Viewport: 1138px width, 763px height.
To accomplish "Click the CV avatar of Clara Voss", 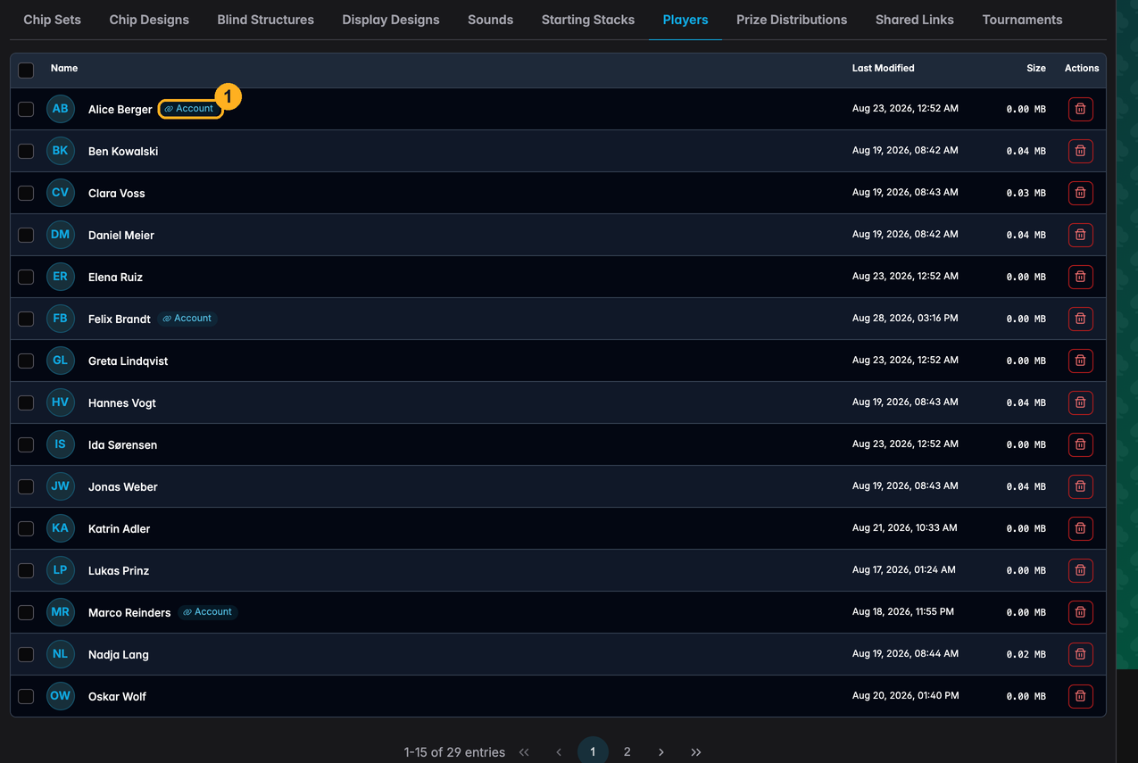I will (x=60, y=193).
